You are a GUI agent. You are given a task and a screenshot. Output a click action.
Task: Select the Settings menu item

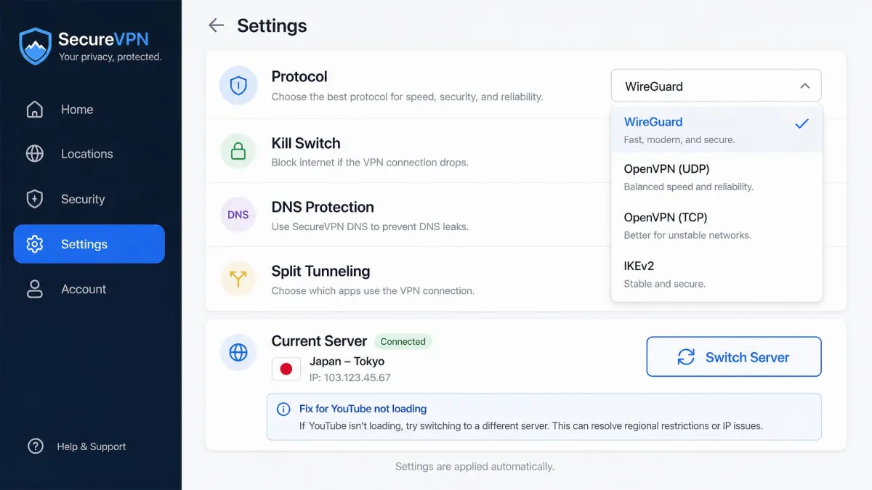coord(89,244)
